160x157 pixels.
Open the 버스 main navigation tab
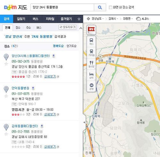[36, 19]
